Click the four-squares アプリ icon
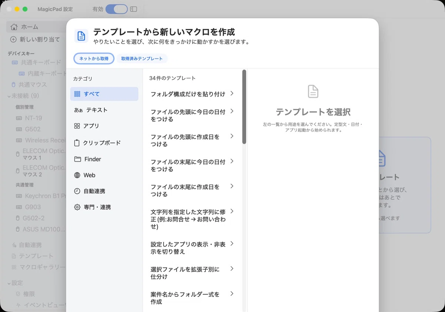This screenshot has width=445, height=312. (77, 126)
